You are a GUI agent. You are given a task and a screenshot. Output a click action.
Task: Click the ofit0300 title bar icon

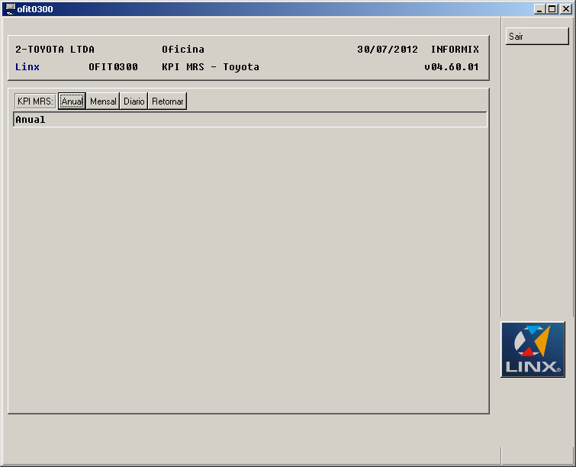click(10, 9)
